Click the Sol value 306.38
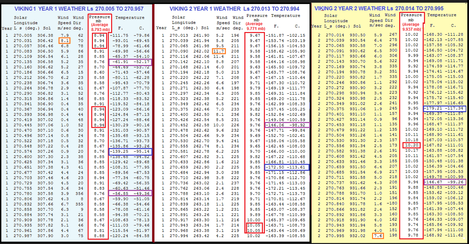The height and width of the screenshot is (244, 469). 46,35
